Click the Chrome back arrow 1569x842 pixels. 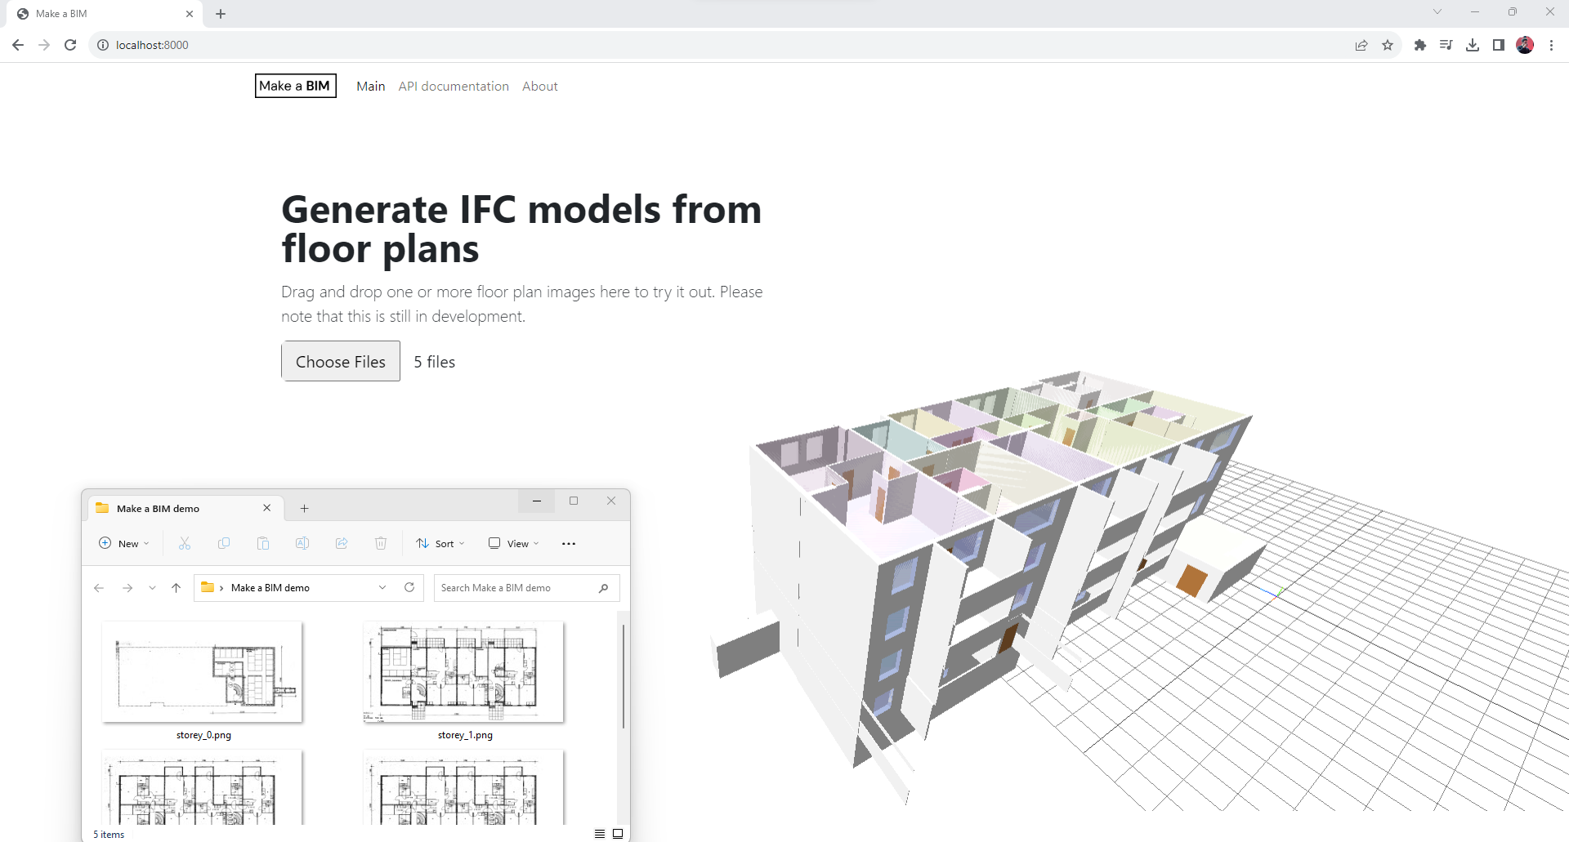pos(18,45)
